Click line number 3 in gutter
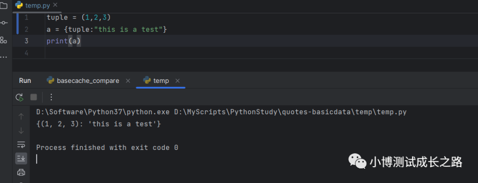478x183 pixels. click(27, 41)
